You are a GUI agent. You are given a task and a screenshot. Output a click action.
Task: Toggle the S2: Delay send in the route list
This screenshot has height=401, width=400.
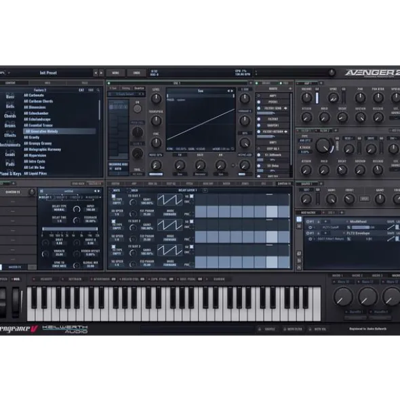[x=259, y=166]
